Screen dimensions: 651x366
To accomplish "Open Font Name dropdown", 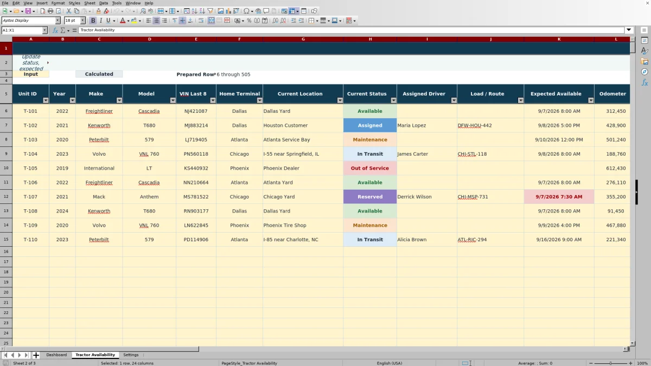I will click(x=58, y=21).
